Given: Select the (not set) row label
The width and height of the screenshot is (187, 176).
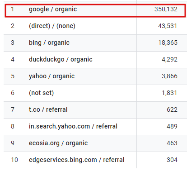Looking at the screenshot, I should pos(41,93).
